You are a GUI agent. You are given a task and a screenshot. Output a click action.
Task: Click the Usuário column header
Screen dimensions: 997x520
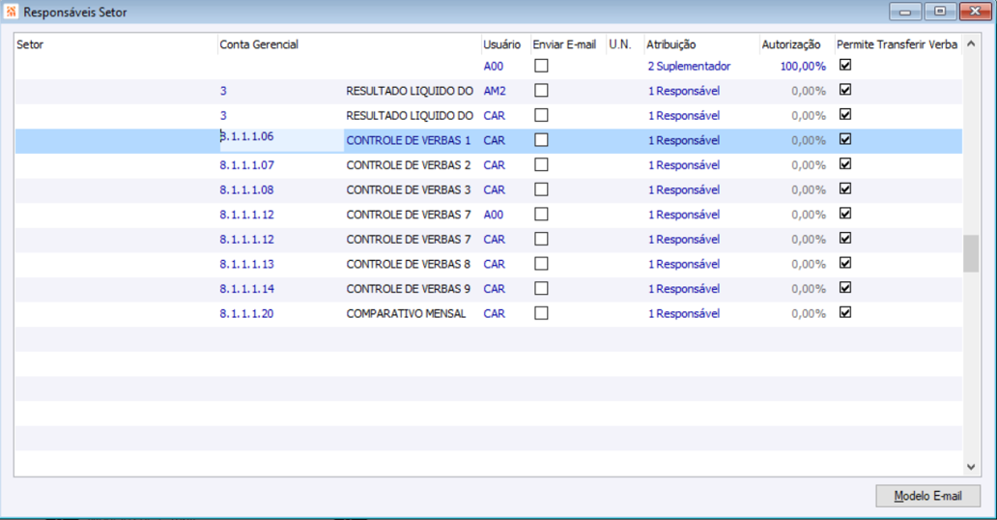505,44
